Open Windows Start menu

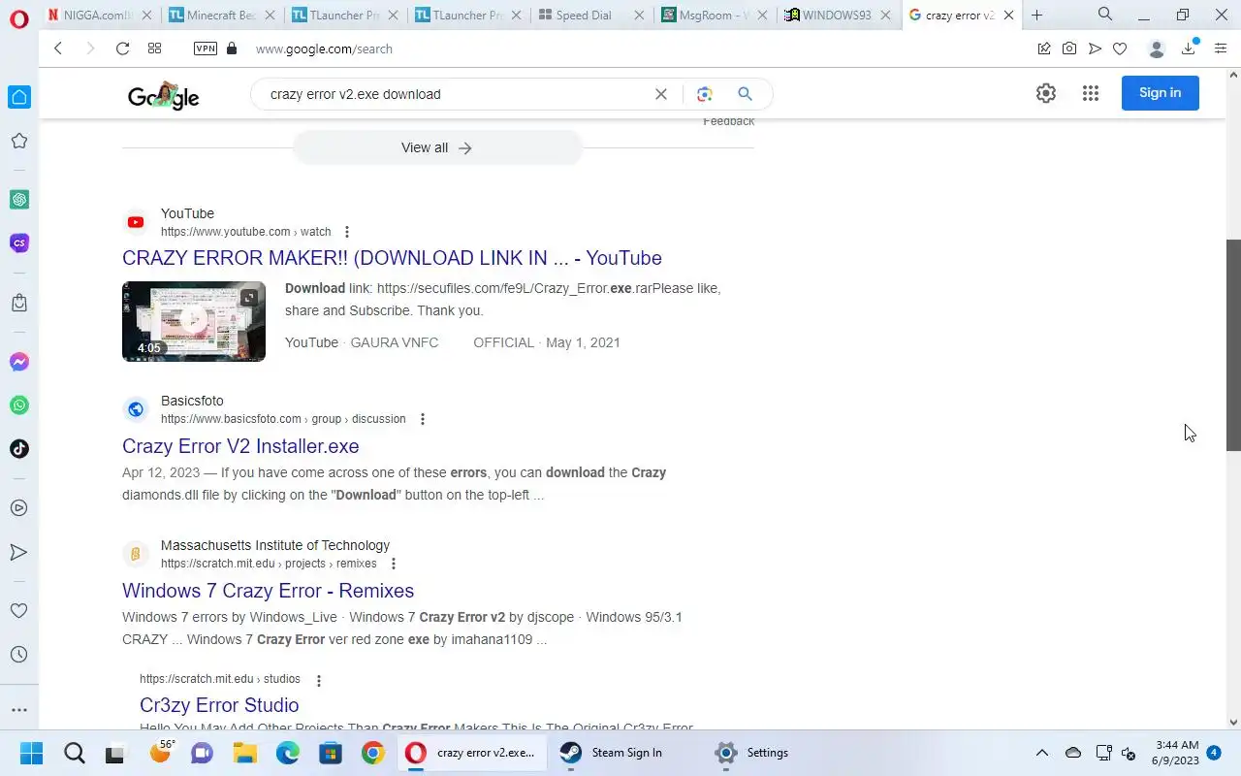[x=31, y=753]
